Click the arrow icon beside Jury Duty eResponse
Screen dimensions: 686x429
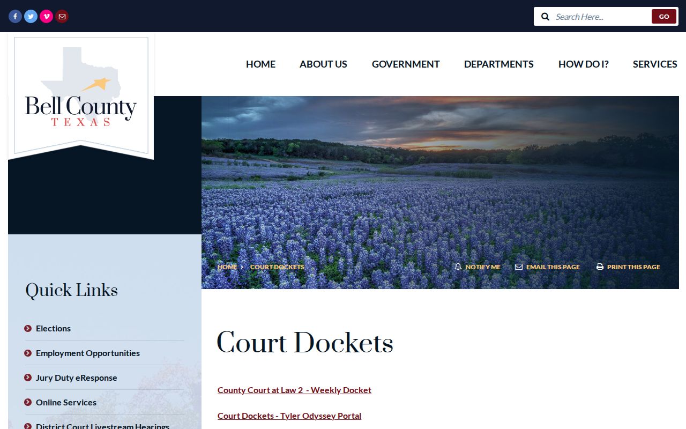coord(28,378)
